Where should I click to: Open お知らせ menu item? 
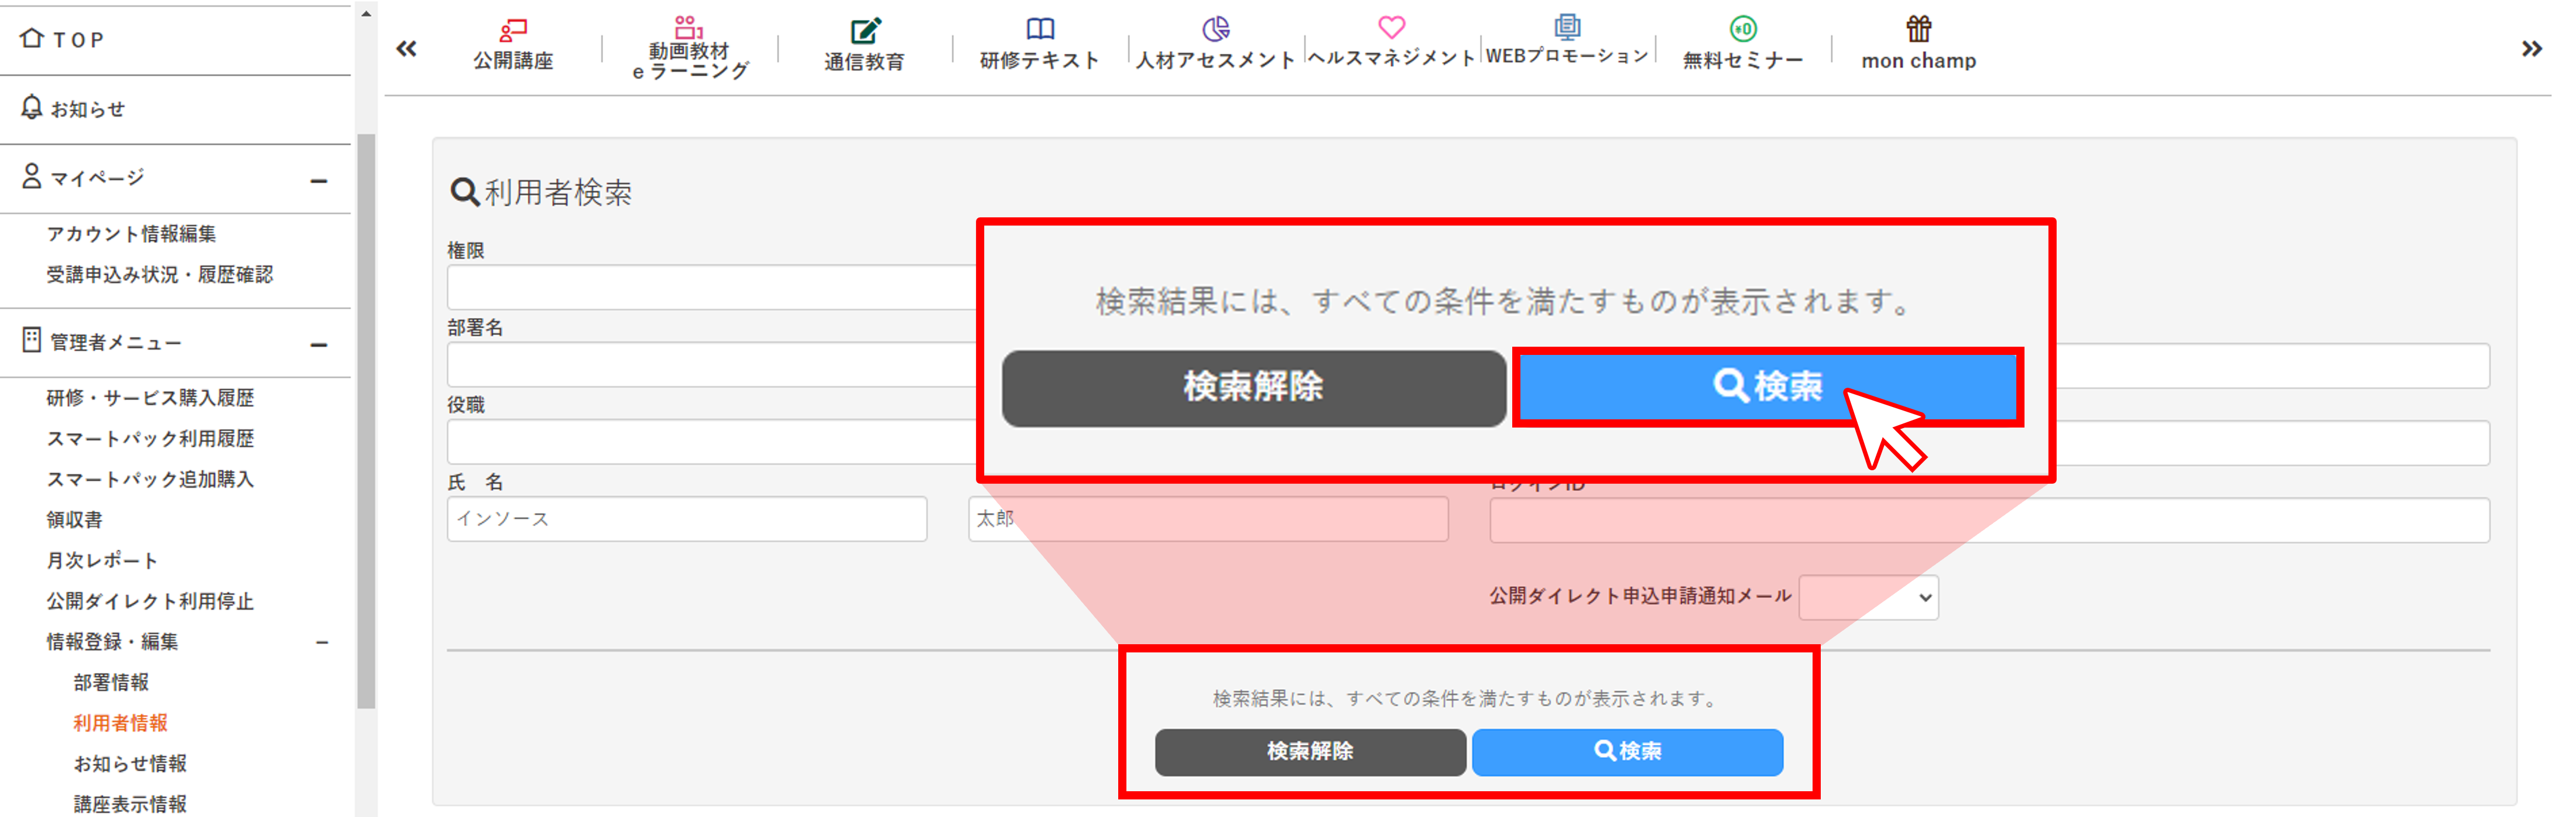88,109
